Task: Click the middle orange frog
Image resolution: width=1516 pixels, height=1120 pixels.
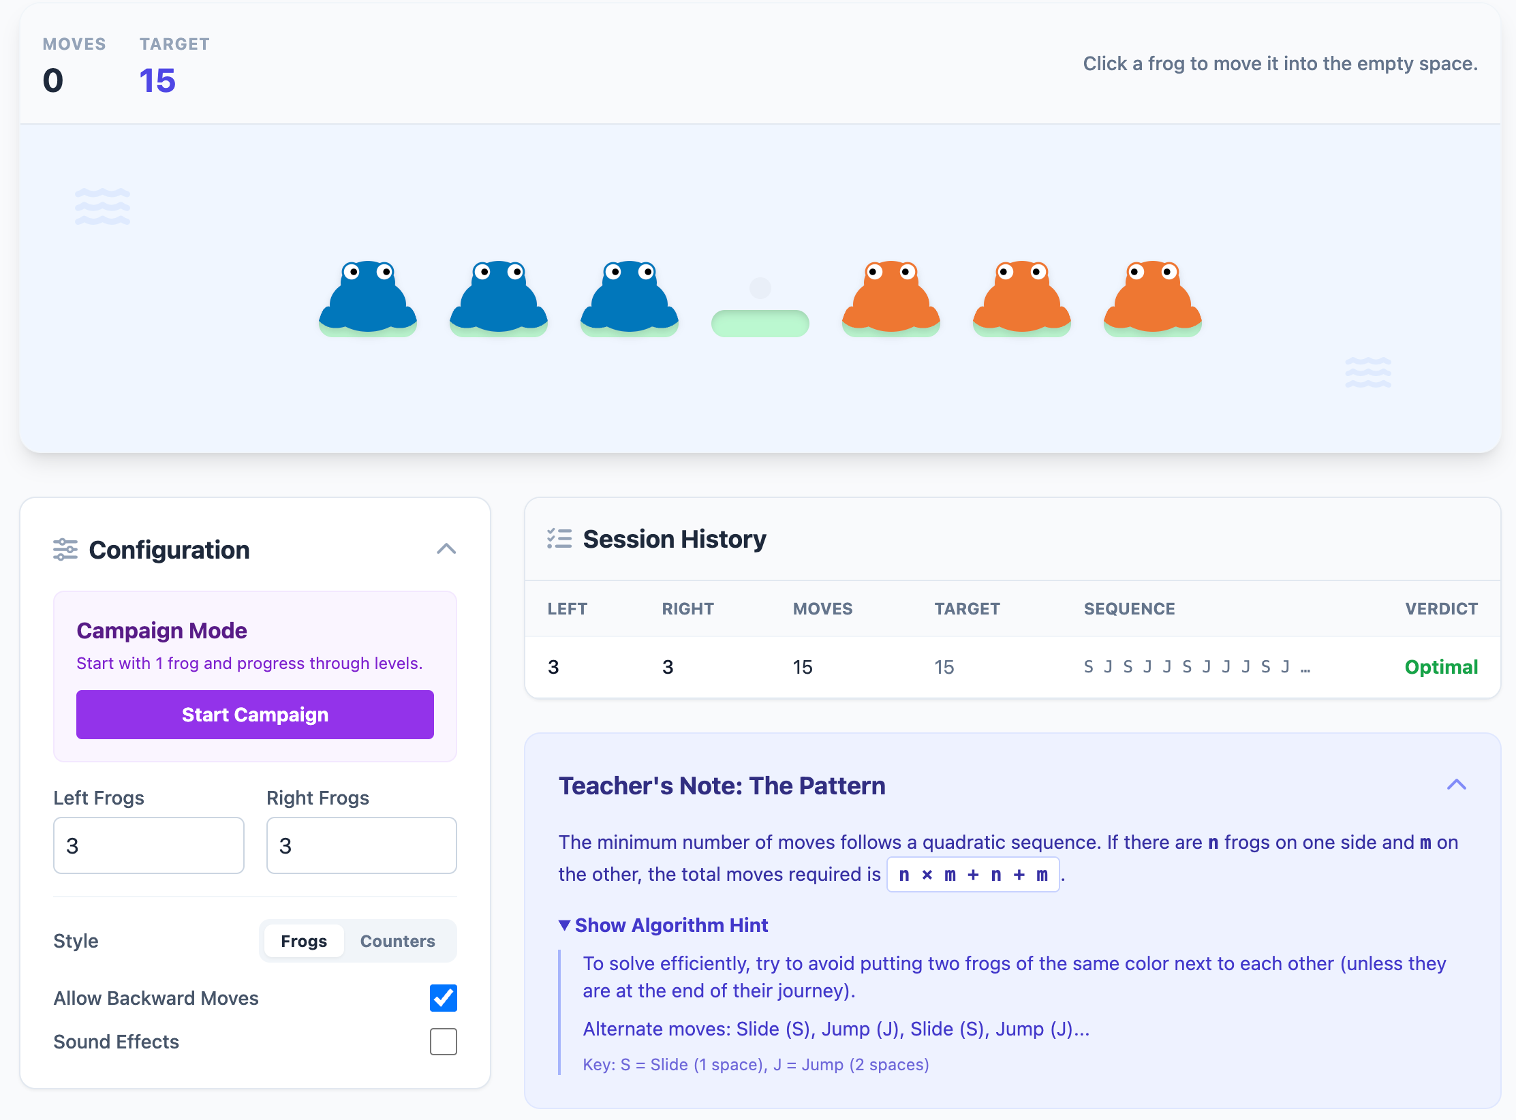Action: pos(1022,298)
